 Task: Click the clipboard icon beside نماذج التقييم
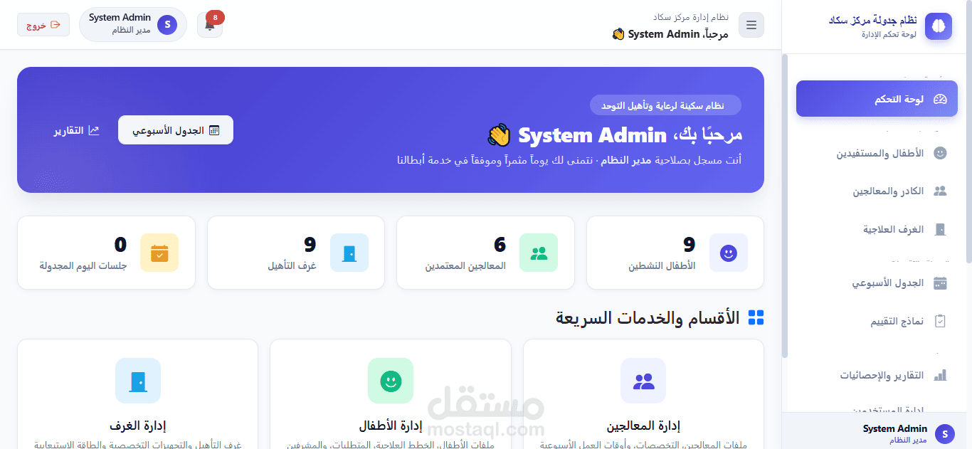pyautogui.click(x=940, y=321)
